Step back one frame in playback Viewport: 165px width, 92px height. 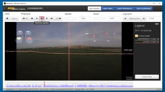point(37,18)
